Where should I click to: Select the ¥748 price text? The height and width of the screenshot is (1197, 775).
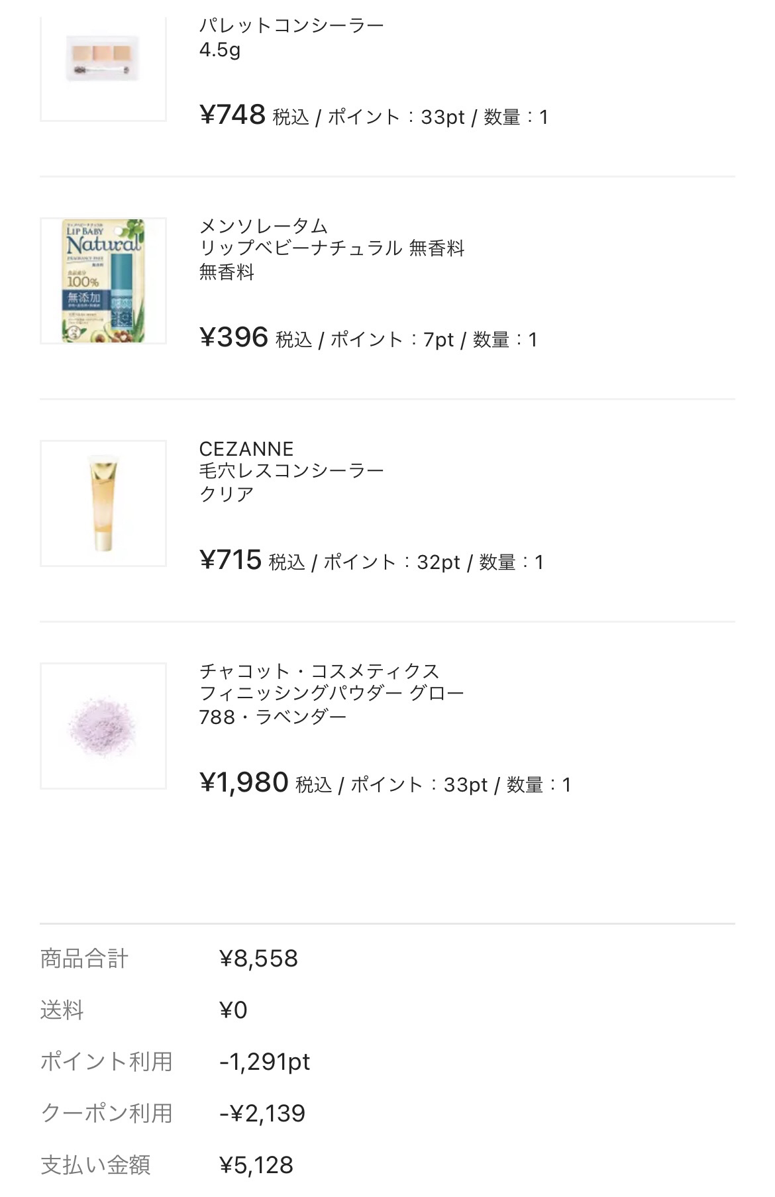click(232, 115)
